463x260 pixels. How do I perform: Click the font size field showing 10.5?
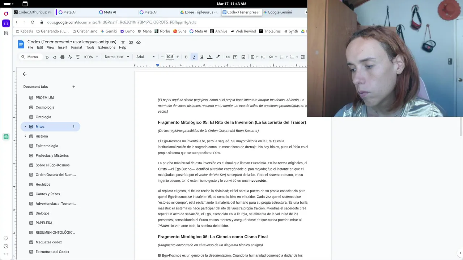coord(170,57)
